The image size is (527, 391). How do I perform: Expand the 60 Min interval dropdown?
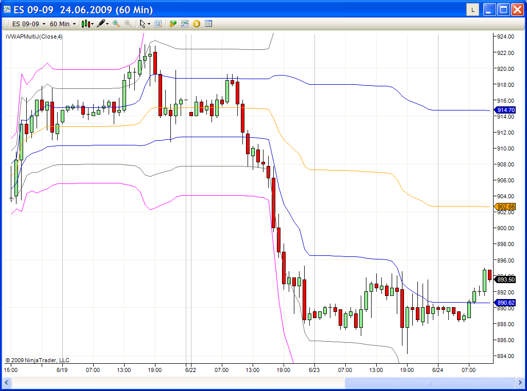pyautogui.click(x=63, y=24)
